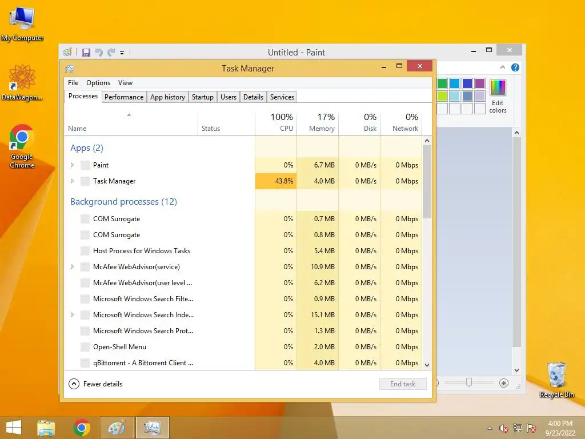Screen dimensions: 585x439
Task: Open File Explorer from taskbar
Action: point(46,428)
